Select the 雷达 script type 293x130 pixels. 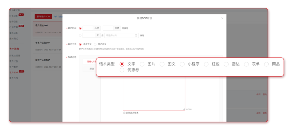pyautogui.click(x=226, y=64)
